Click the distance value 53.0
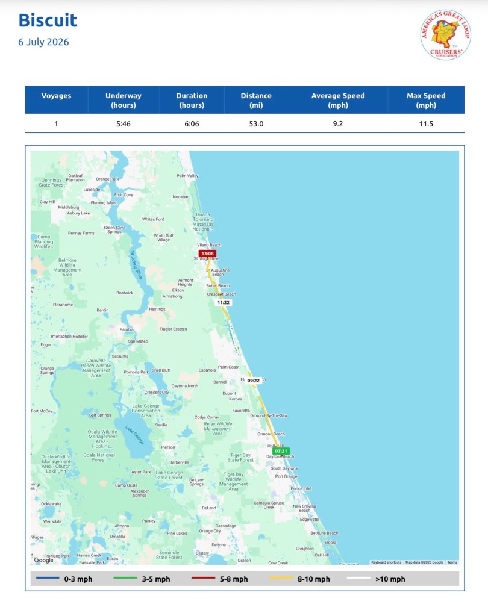Screen dimensions: 488x616 [256, 124]
